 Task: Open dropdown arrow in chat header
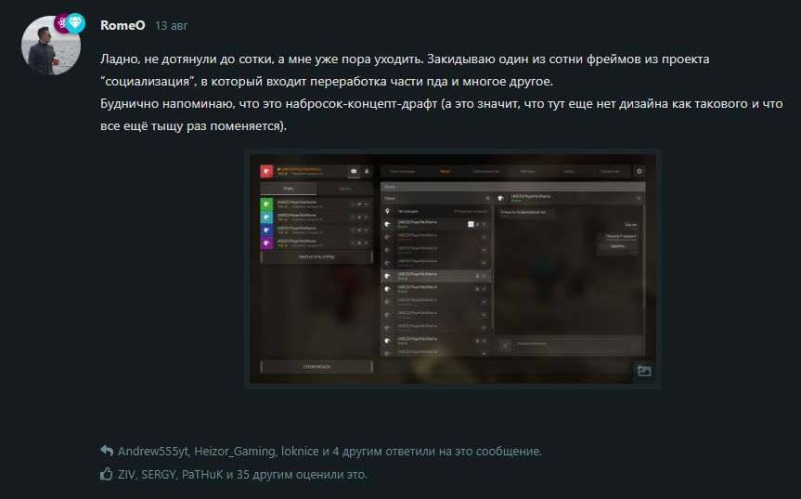click(x=639, y=198)
